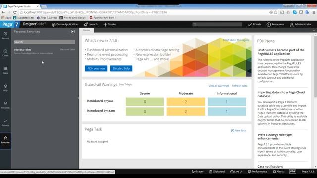Screen dimensions: 317x178
Task: Open the Interest rates favorite
Action: coord(22,49)
